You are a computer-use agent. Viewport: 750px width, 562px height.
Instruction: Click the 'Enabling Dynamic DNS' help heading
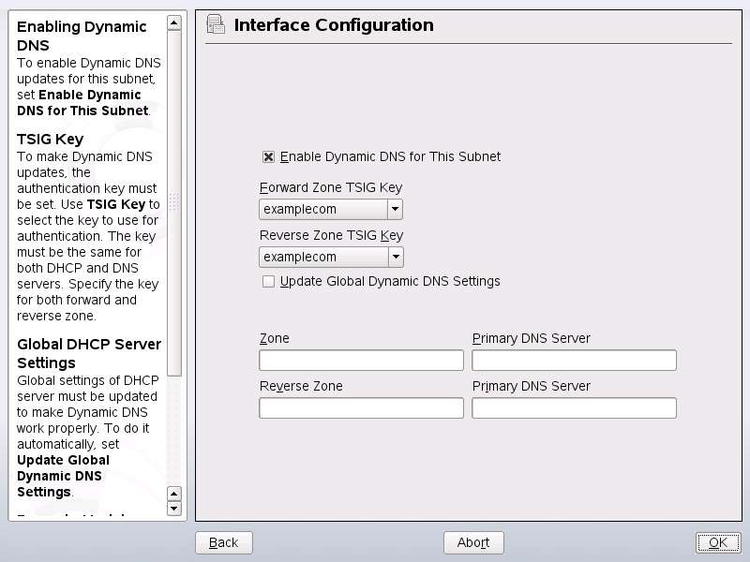[x=82, y=36]
